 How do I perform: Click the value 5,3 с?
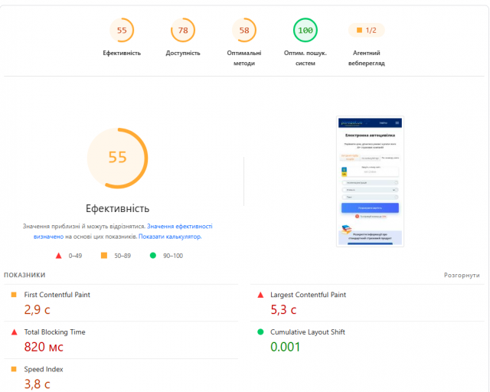[x=283, y=310]
